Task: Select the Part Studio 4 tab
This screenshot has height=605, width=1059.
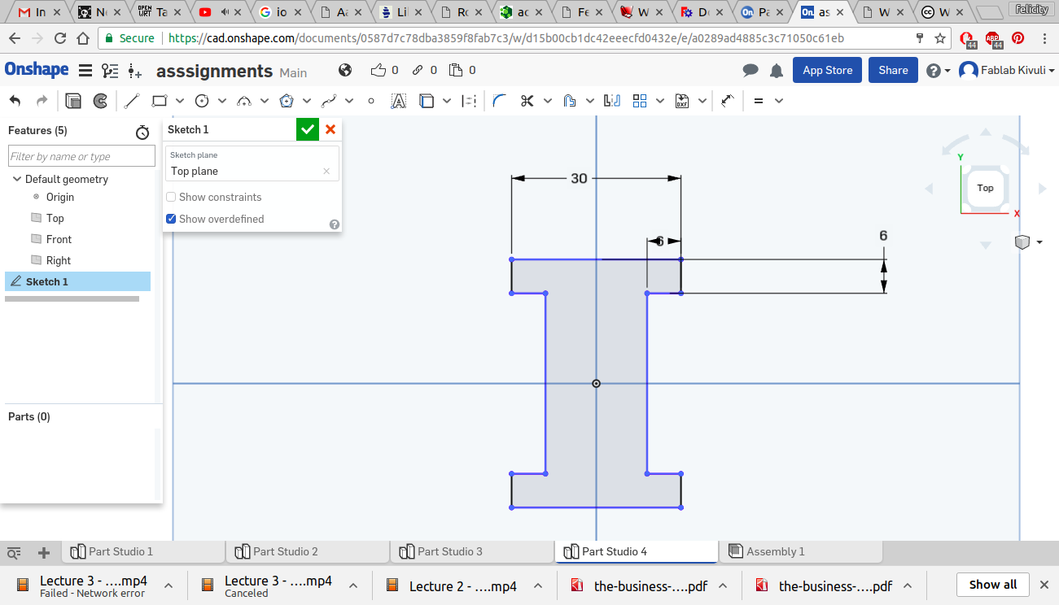Action: 637,551
